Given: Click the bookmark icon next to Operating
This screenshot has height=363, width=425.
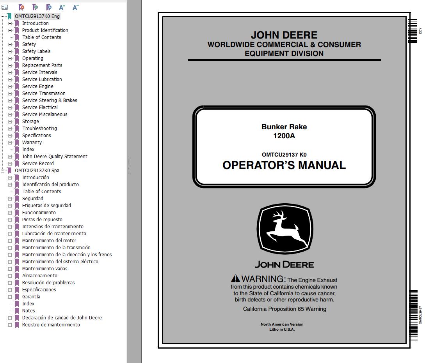Looking at the screenshot, I should pos(17,58).
